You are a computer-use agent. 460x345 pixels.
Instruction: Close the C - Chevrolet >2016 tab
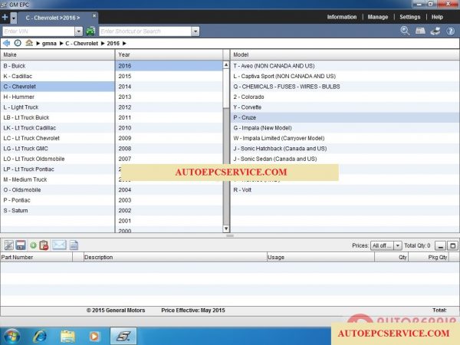click(94, 16)
